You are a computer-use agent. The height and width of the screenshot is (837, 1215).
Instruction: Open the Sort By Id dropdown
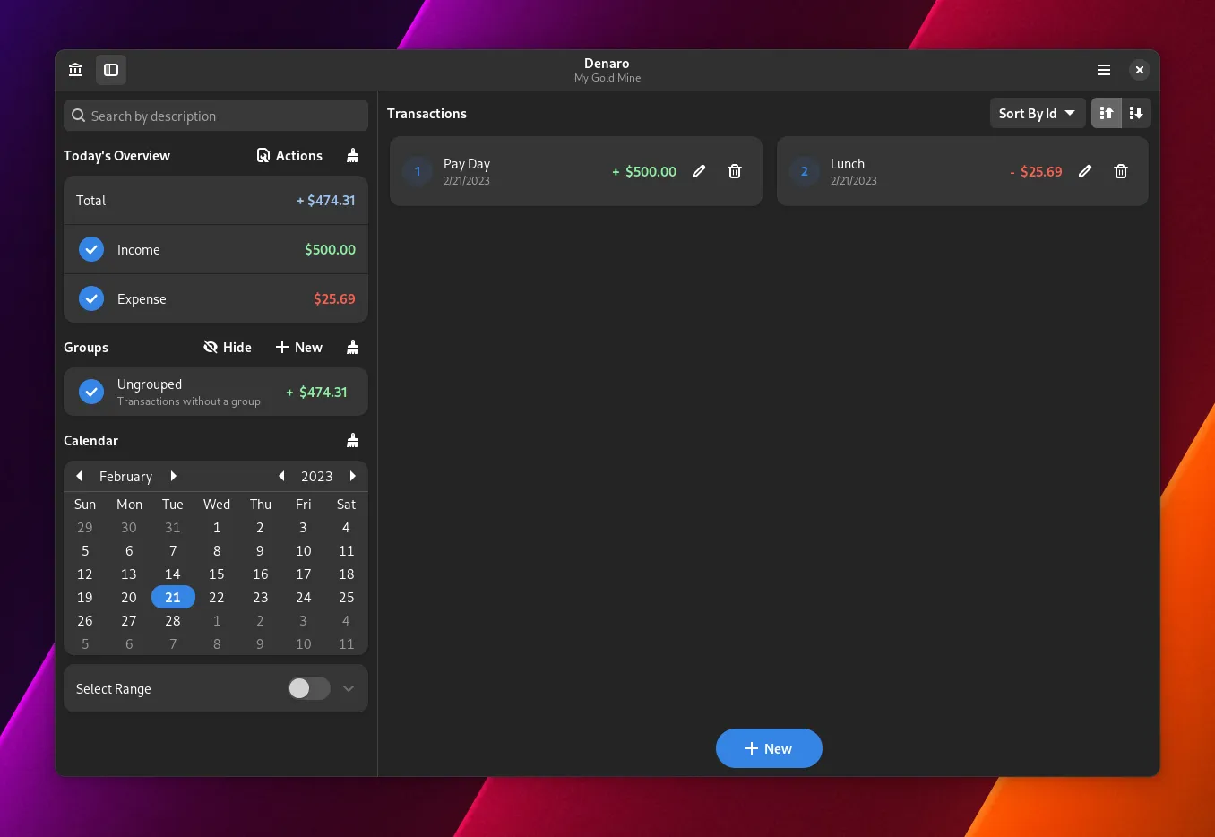(x=1037, y=113)
